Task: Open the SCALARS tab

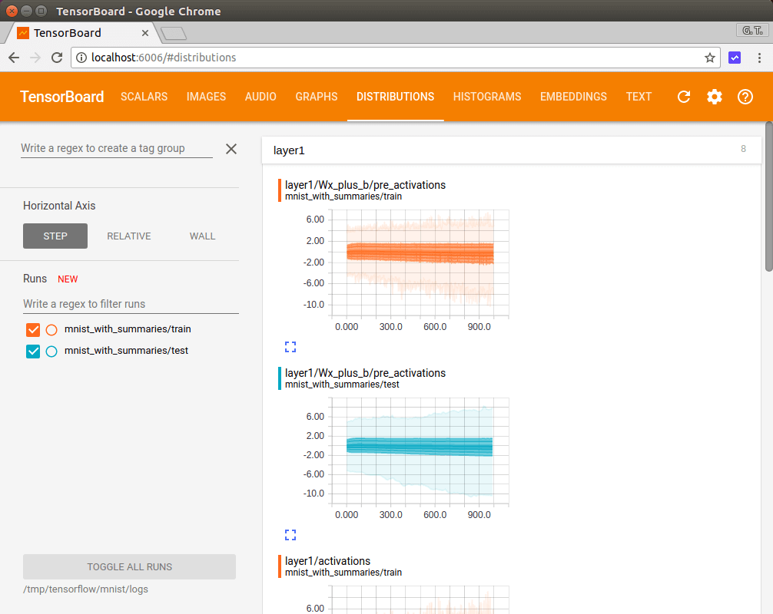Action: 144,97
